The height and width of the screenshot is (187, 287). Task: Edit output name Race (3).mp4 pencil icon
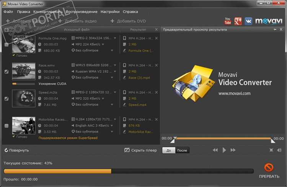coord(124,77)
